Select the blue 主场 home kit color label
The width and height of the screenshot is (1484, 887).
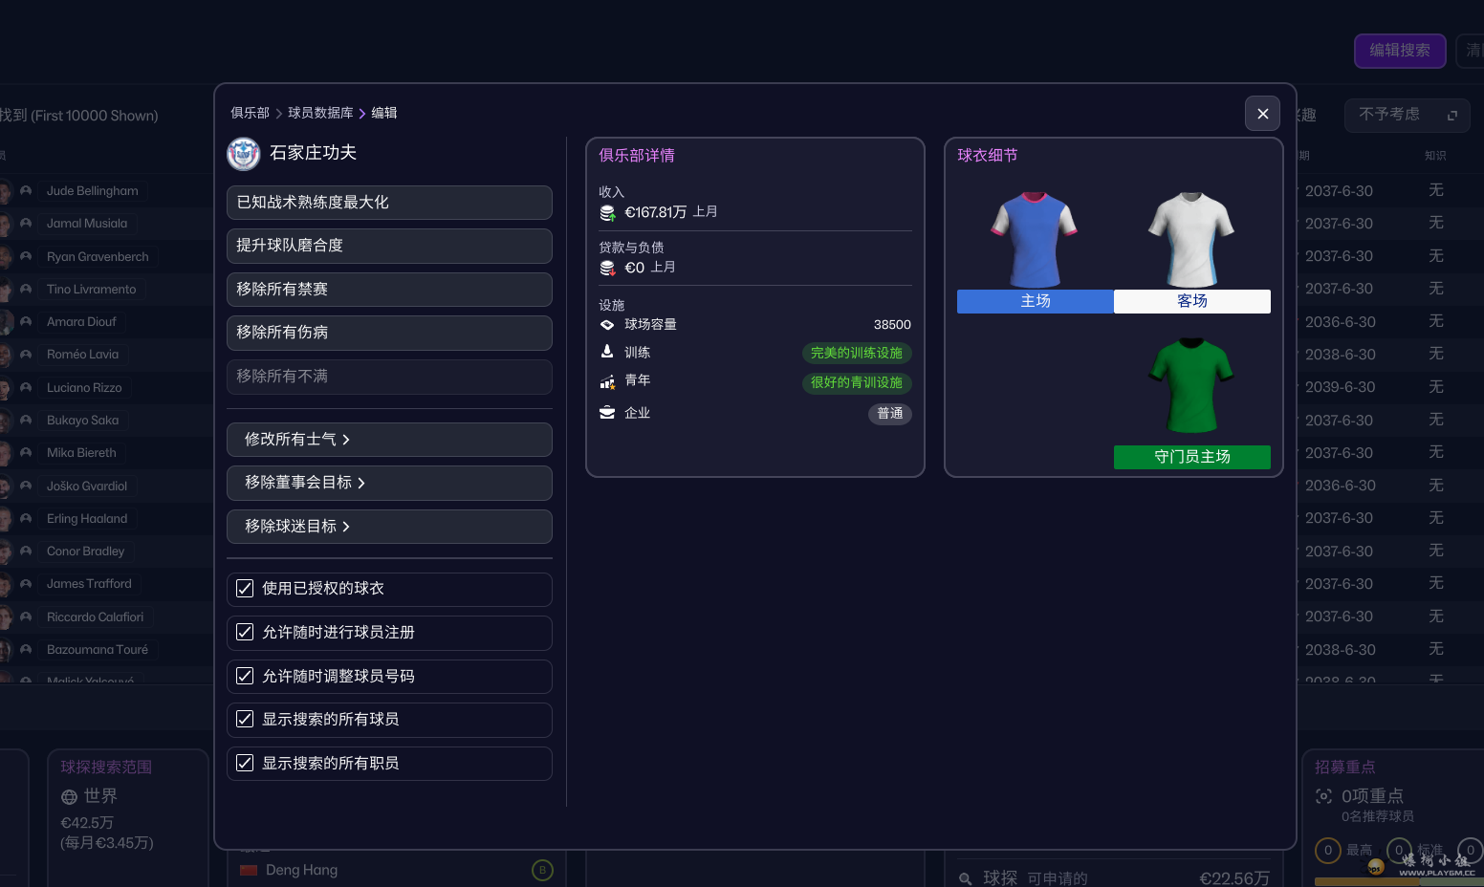coord(1035,301)
